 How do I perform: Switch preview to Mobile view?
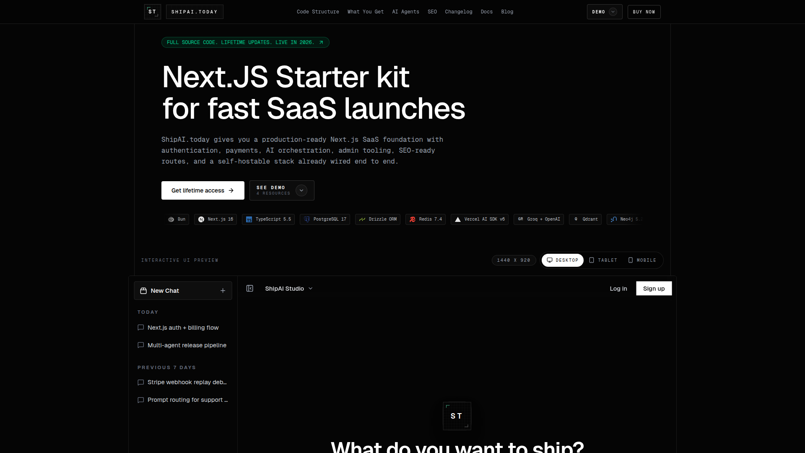click(x=642, y=260)
